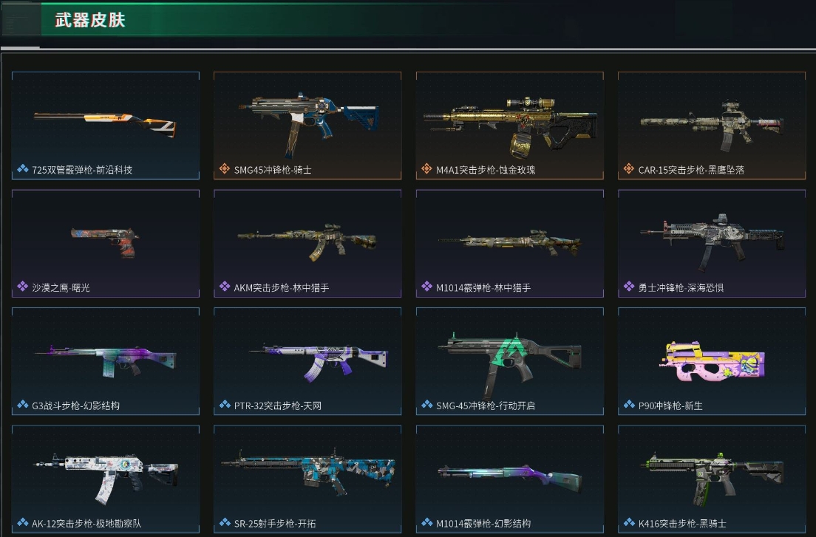The height and width of the screenshot is (537, 816).
Task: Pick the AKM突击步枪-林中猎手 skin card
Action: 307,243
